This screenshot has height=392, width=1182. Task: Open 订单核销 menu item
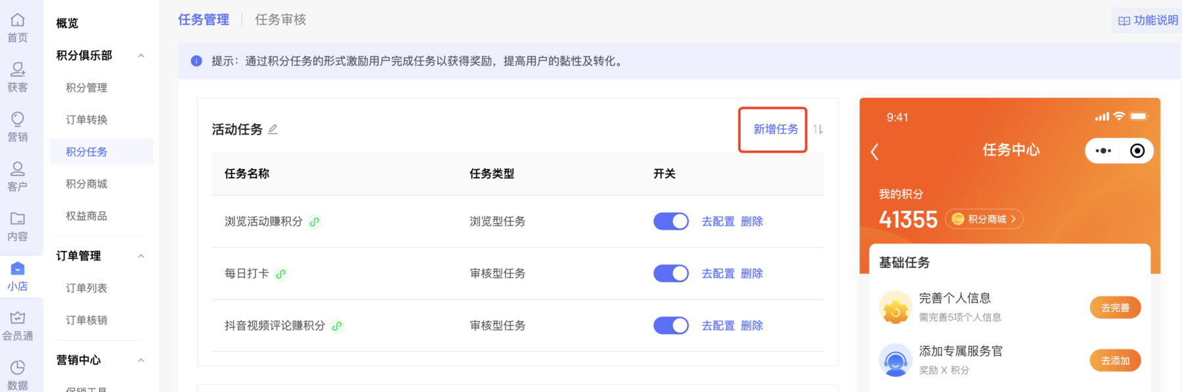(x=87, y=320)
